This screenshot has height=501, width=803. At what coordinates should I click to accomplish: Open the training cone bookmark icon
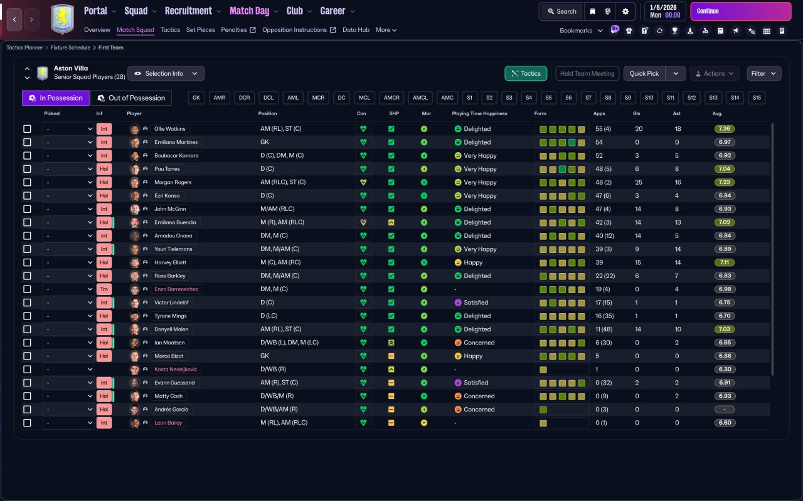point(690,31)
